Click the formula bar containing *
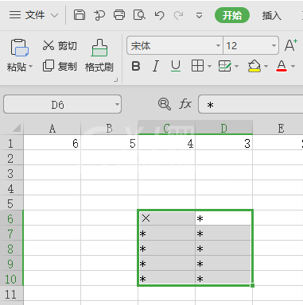 point(251,104)
